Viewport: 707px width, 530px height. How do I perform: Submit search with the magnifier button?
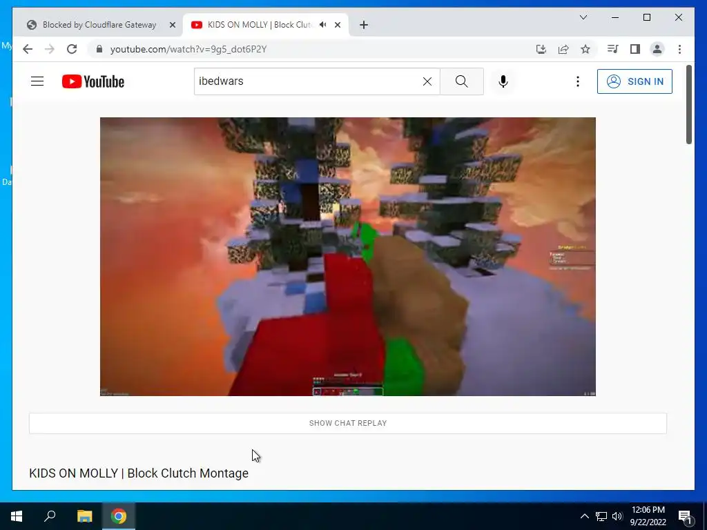tap(461, 81)
